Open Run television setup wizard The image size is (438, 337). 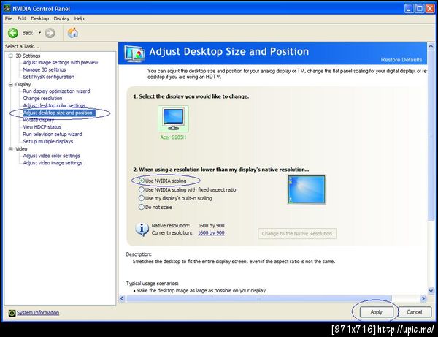pos(53,135)
